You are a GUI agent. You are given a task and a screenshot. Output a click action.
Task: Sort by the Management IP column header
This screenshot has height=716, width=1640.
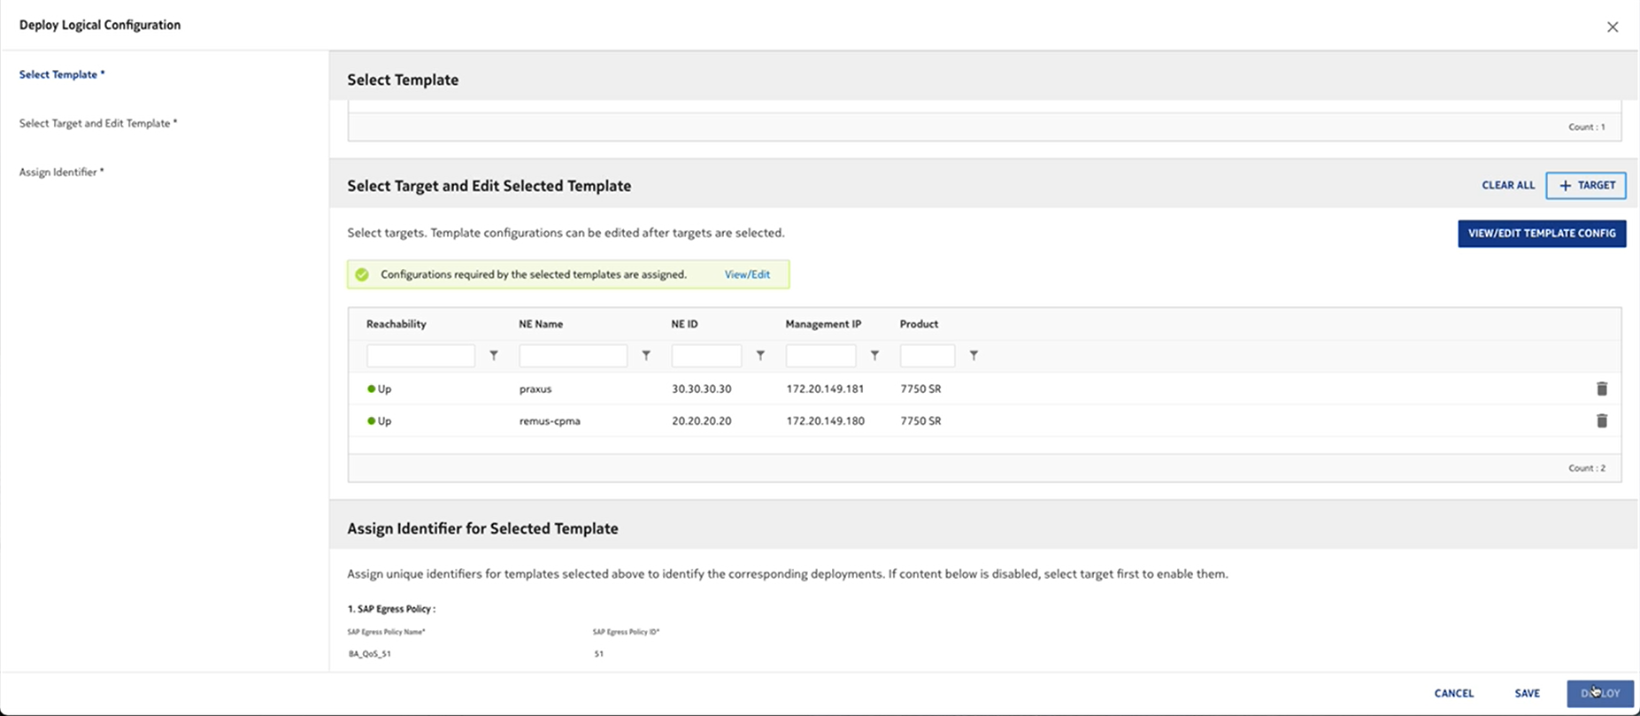click(823, 324)
